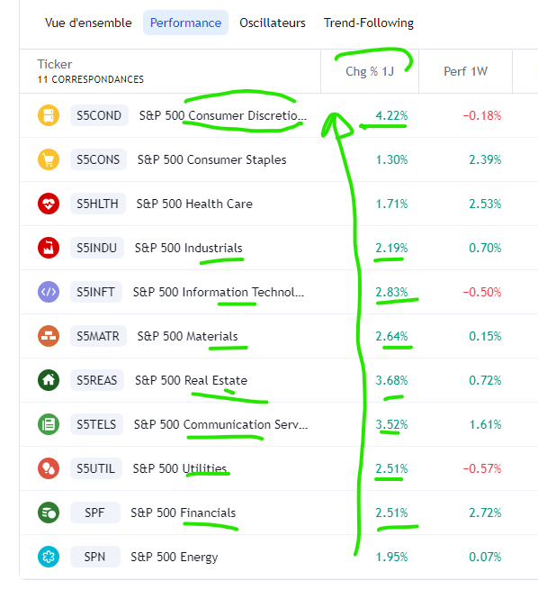Click the Health Care heart icon
Image resolution: width=538 pixels, height=608 pixels.
click(x=49, y=204)
